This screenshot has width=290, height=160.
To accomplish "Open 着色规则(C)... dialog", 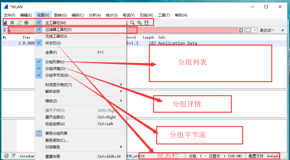I will (81, 140).
